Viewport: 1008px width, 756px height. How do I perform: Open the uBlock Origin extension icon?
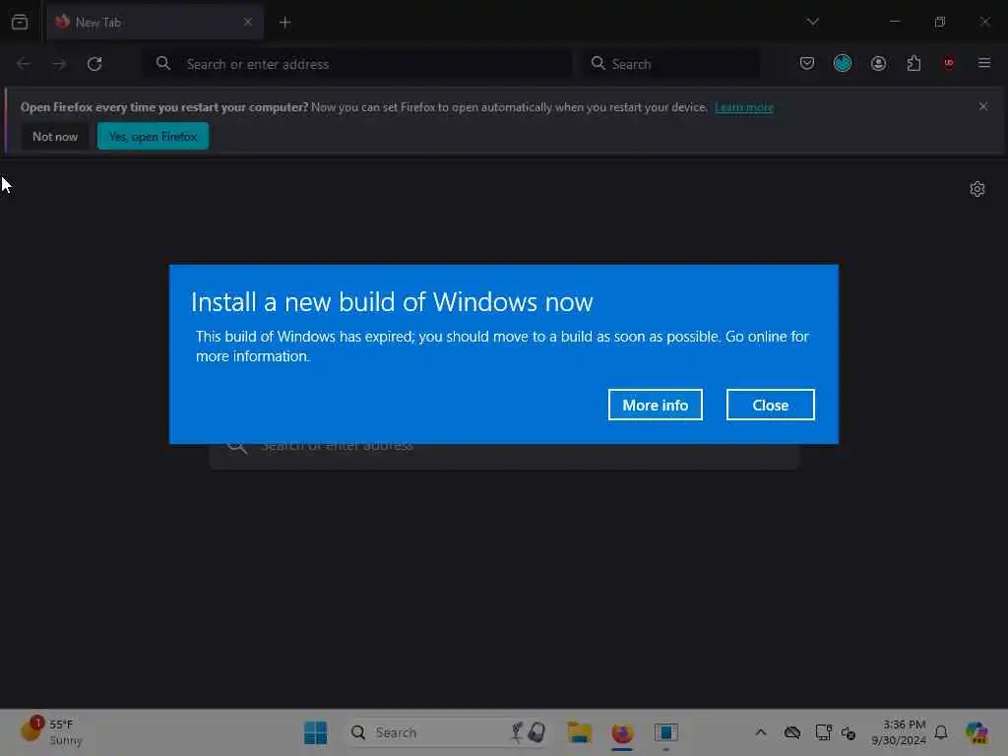click(x=948, y=63)
